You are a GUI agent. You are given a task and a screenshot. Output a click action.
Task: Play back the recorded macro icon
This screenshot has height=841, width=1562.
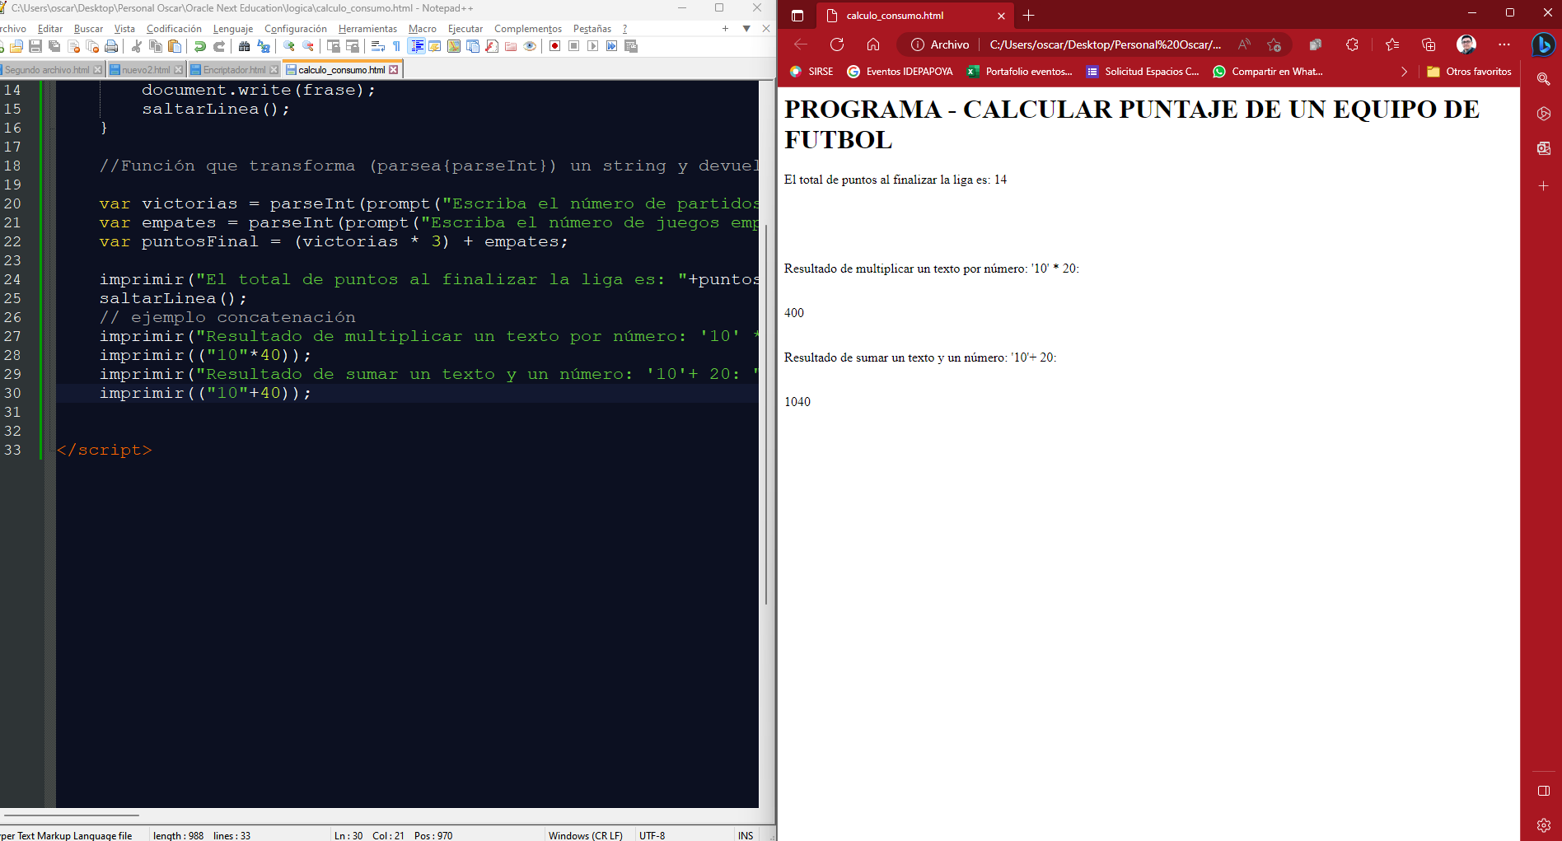tap(593, 46)
